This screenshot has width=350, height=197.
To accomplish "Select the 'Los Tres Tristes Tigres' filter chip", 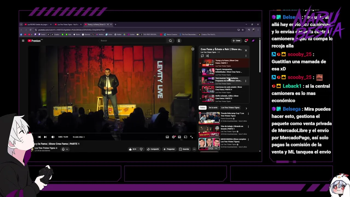I will coord(230,108).
